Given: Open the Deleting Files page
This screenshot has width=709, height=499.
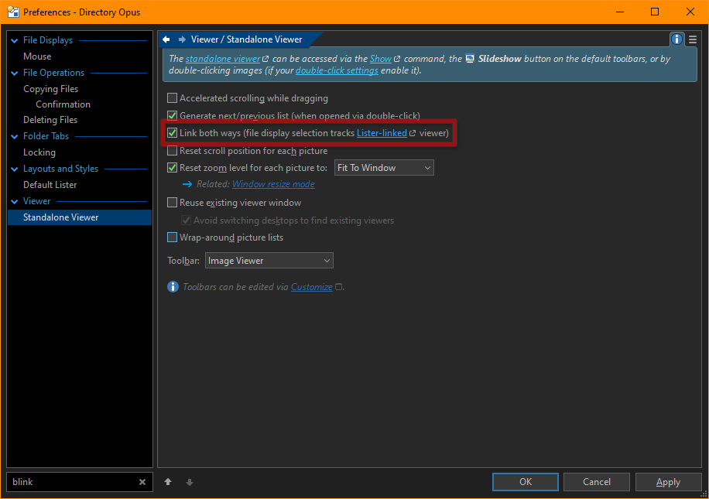Looking at the screenshot, I should pos(50,120).
